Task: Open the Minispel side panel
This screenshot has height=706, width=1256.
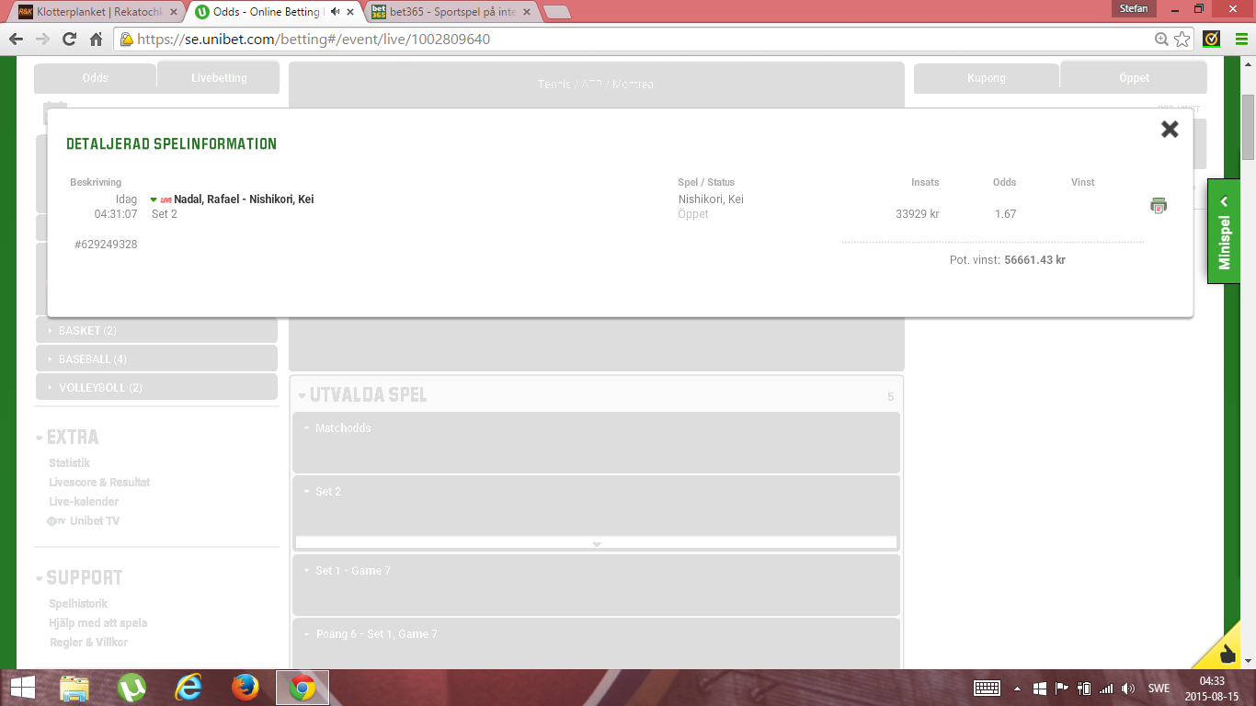Action: click(1224, 231)
